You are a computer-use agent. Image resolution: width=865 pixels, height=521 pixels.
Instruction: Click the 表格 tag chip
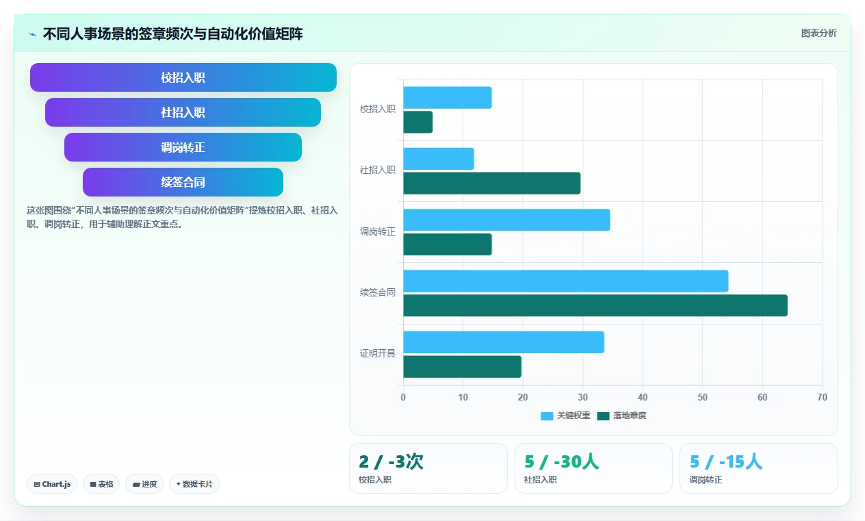(101, 484)
